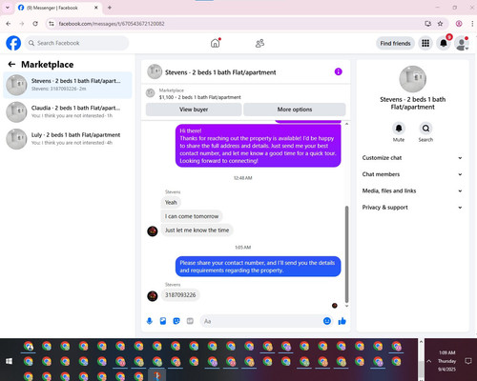Image resolution: width=477 pixels, height=381 pixels.
Task: Open the account profile avatar menu
Action: 462,43
